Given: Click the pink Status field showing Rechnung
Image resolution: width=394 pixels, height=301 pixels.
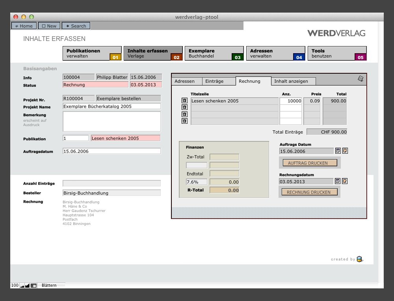Looking at the screenshot, I should [x=95, y=85].
